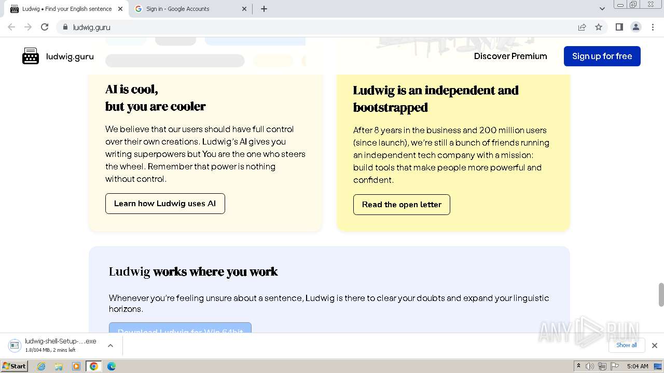
Task: Click 'AI is cool, but you are cooler' heading
Action: (x=156, y=97)
